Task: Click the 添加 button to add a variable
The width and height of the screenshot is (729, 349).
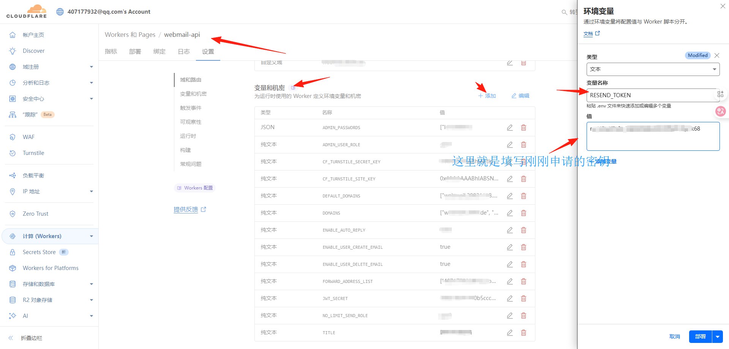Action: (x=487, y=96)
